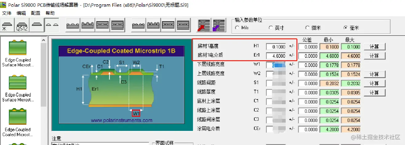Click the H1 value field 0.1000
The width and height of the screenshot is (405, 145).
tap(276, 47)
